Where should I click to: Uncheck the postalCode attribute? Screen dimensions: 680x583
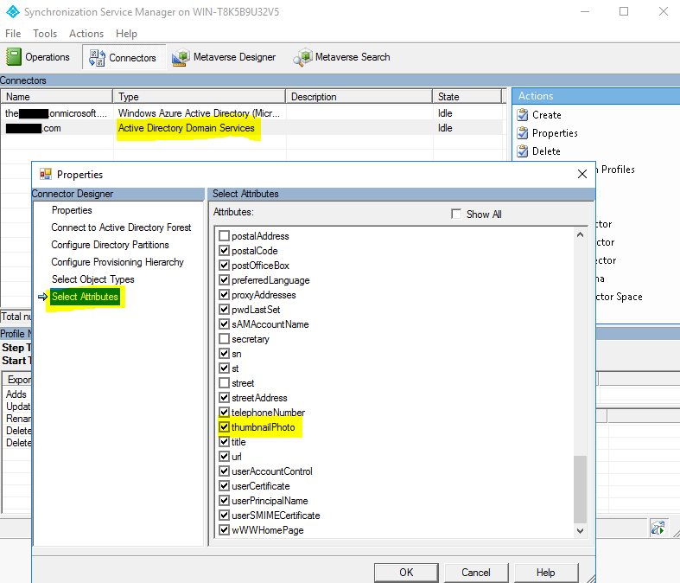coord(224,251)
